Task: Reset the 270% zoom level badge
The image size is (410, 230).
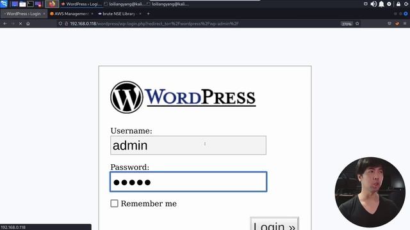Action: click(347, 24)
